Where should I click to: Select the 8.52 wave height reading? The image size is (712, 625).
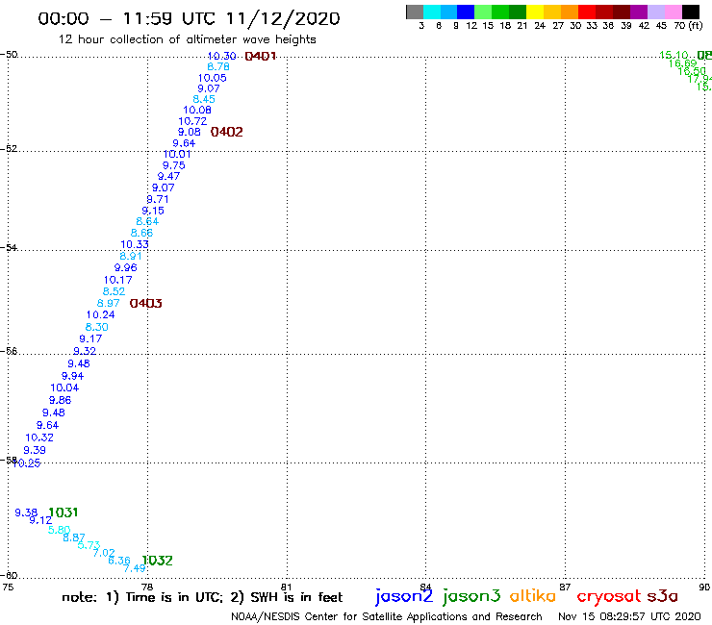point(114,291)
